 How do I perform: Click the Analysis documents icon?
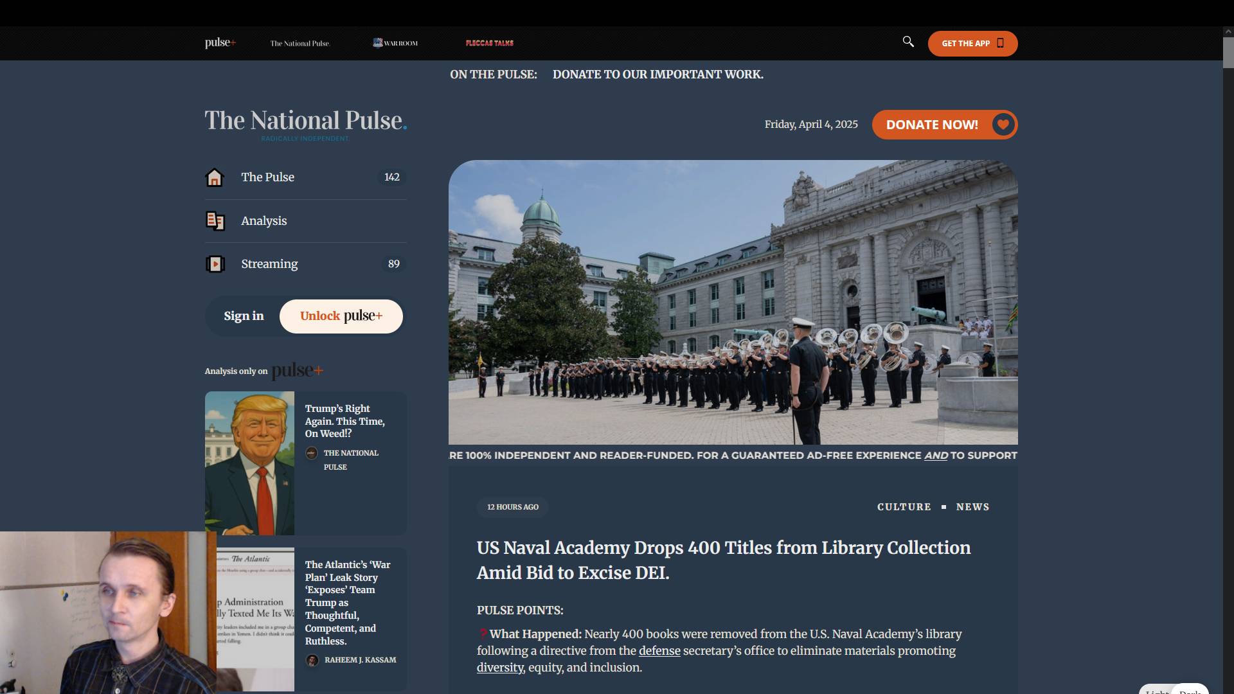(x=215, y=221)
